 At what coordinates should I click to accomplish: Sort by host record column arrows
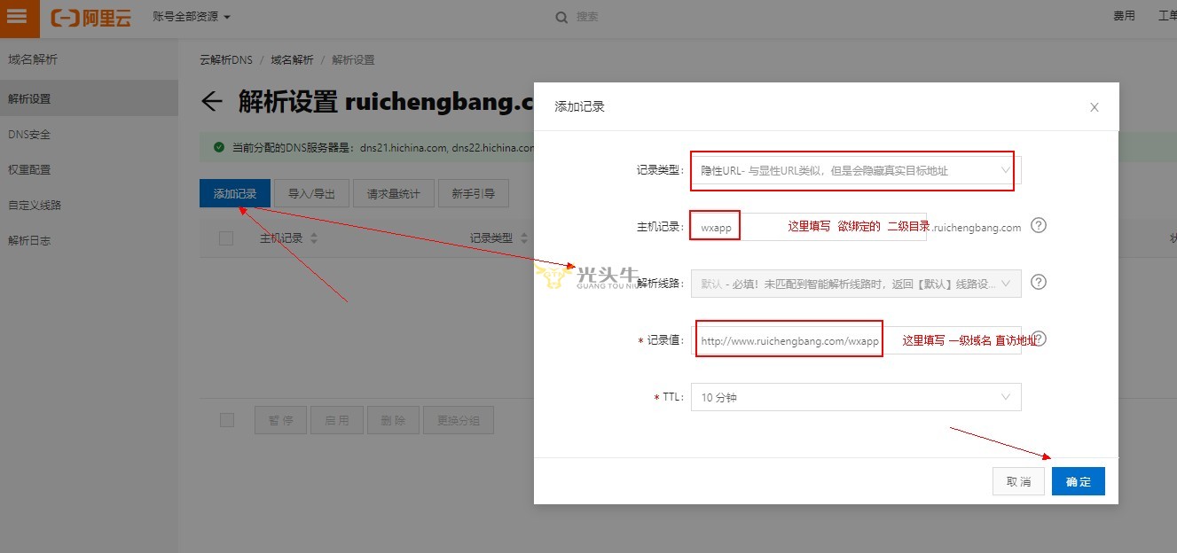(313, 238)
